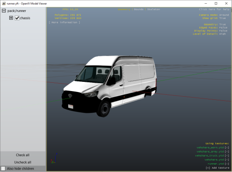Click the [+] Add texture button
The height and width of the screenshot is (172, 232).
point(218,168)
